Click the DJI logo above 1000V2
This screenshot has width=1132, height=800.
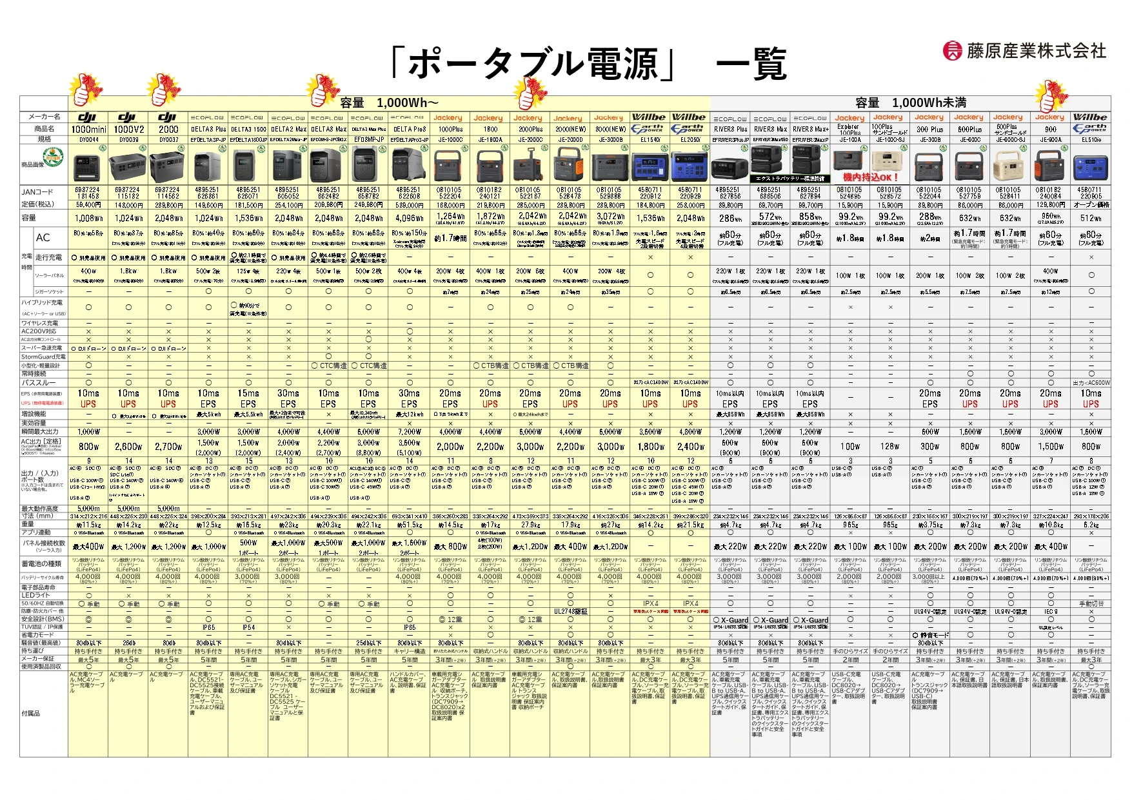coord(128,117)
